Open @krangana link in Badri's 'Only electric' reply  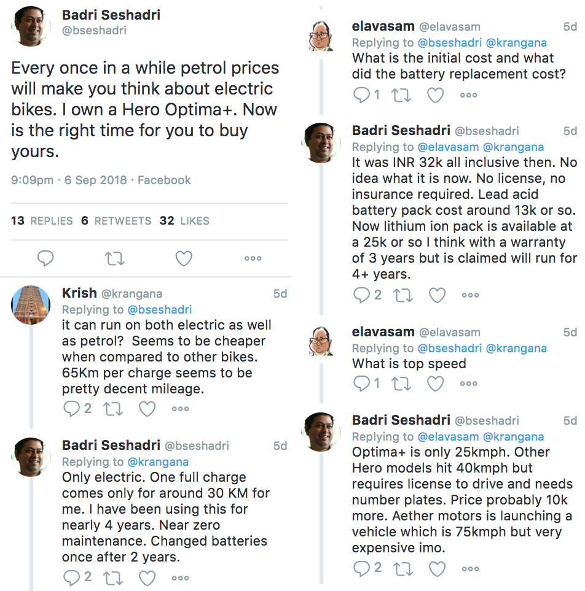(158, 462)
